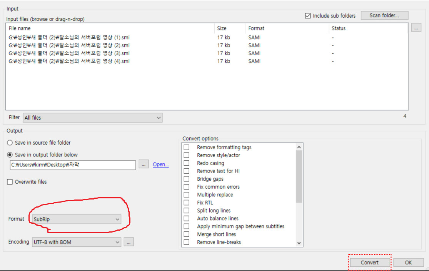429x271 pixels.
Task: Select the file ending in (4).smi
Action: (69, 61)
